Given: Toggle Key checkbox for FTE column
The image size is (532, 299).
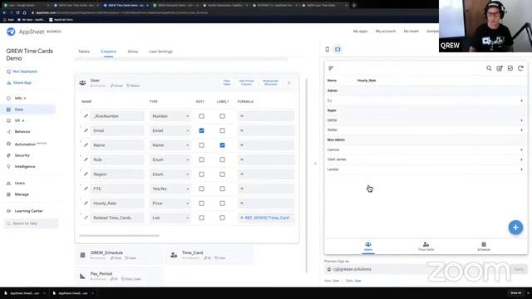Looking at the screenshot, I should click(x=201, y=189).
